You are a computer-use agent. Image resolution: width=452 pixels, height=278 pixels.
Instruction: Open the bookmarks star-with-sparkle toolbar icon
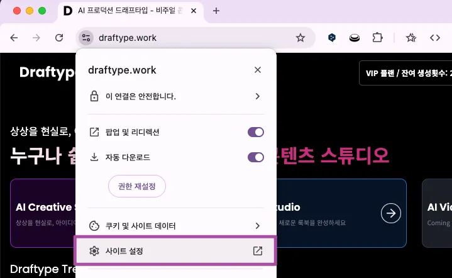(x=411, y=38)
